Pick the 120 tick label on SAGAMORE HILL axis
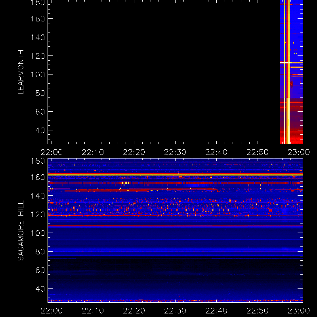This screenshot has width=317, height=317. (x=38, y=214)
